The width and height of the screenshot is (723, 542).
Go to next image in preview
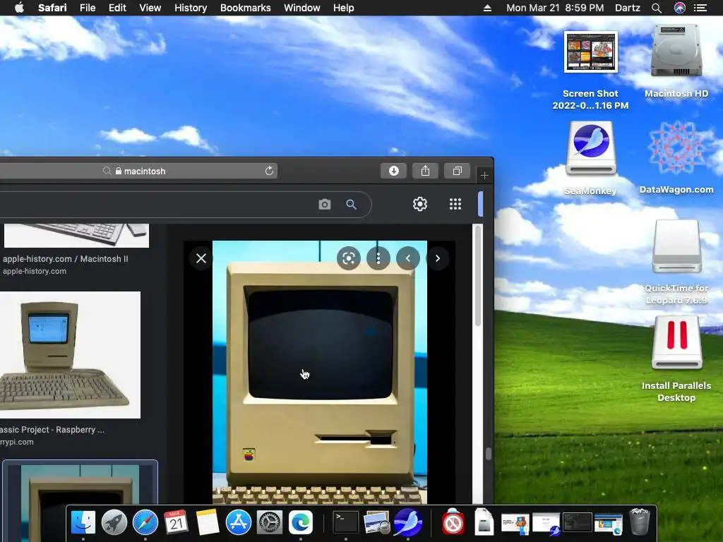(438, 258)
